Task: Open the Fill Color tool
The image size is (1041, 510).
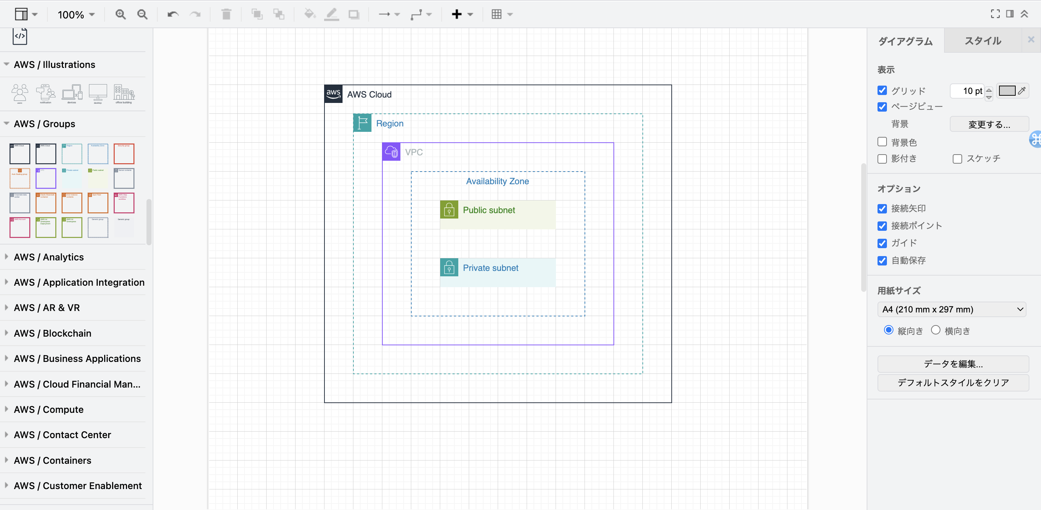Action: [310, 14]
